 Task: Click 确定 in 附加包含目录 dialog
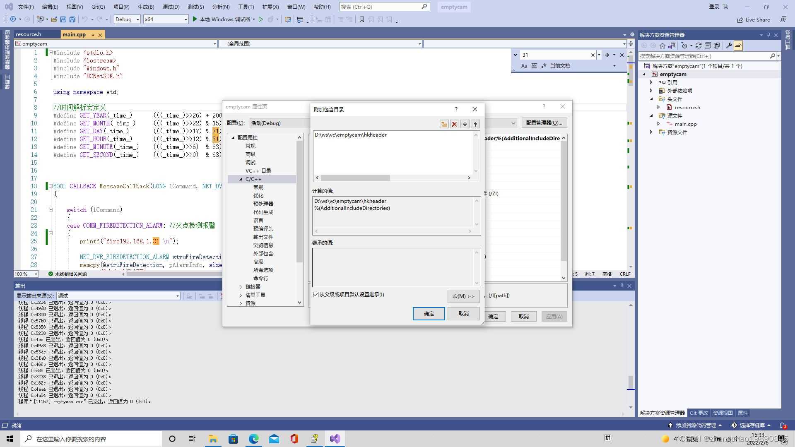(x=429, y=314)
